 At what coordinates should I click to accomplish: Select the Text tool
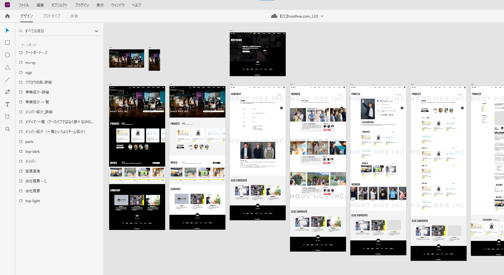tap(7, 104)
